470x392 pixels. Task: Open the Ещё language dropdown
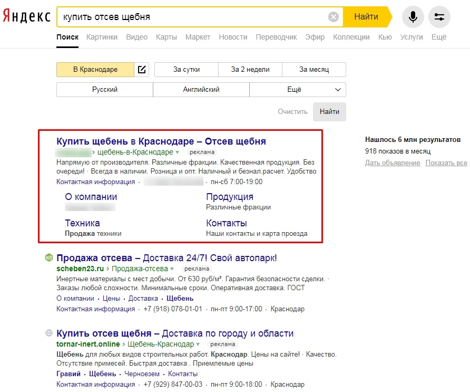298,90
